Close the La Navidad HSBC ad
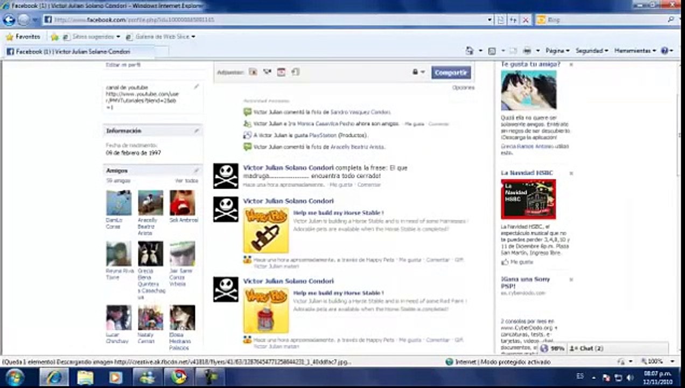This screenshot has height=388, width=685. (x=571, y=173)
